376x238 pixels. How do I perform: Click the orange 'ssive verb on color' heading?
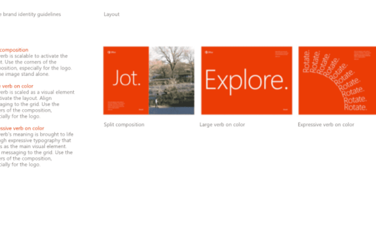(x=22, y=128)
